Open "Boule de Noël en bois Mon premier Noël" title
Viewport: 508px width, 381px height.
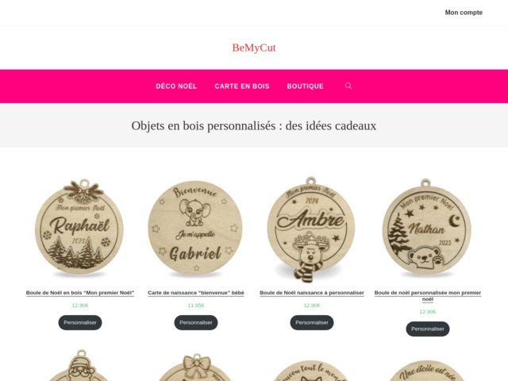(x=80, y=293)
